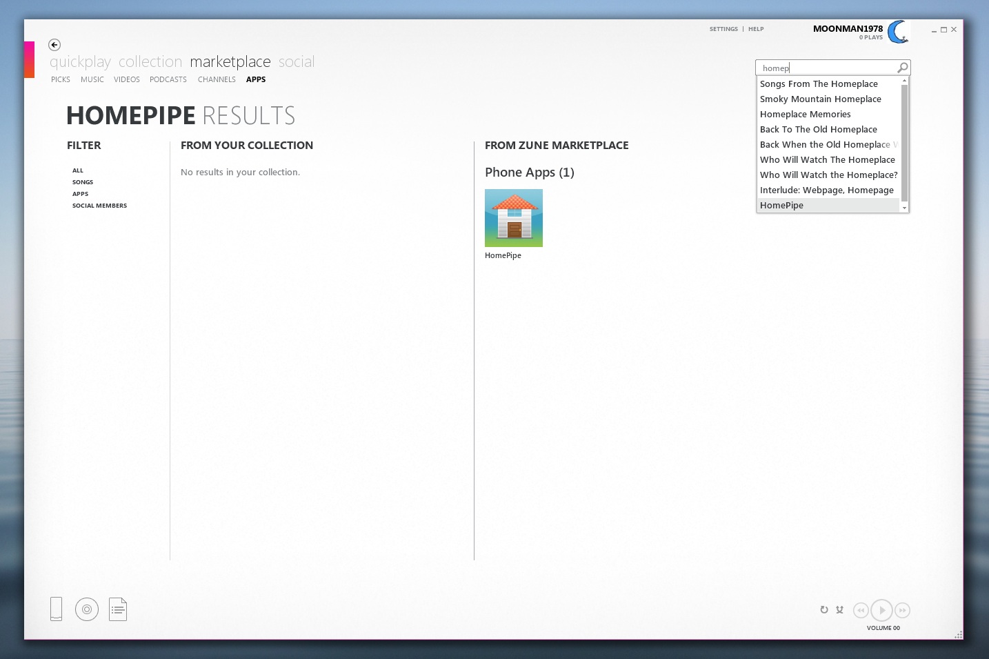Switch to the collection section
This screenshot has width=989, height=659.
click(150, 62)
